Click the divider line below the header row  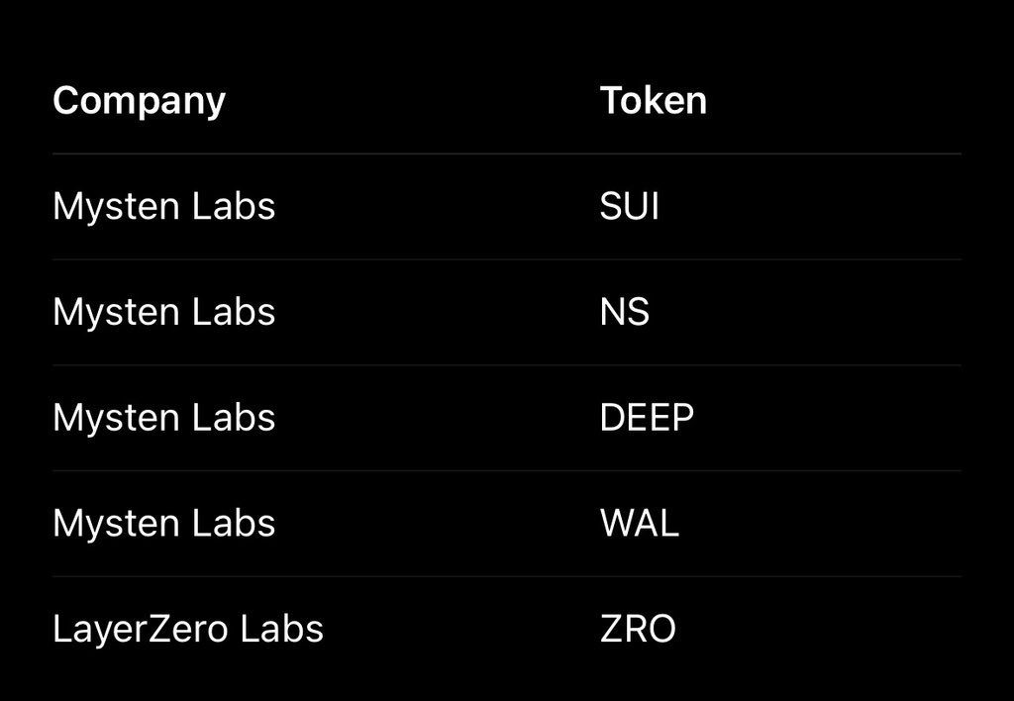(x=506, y=153)
